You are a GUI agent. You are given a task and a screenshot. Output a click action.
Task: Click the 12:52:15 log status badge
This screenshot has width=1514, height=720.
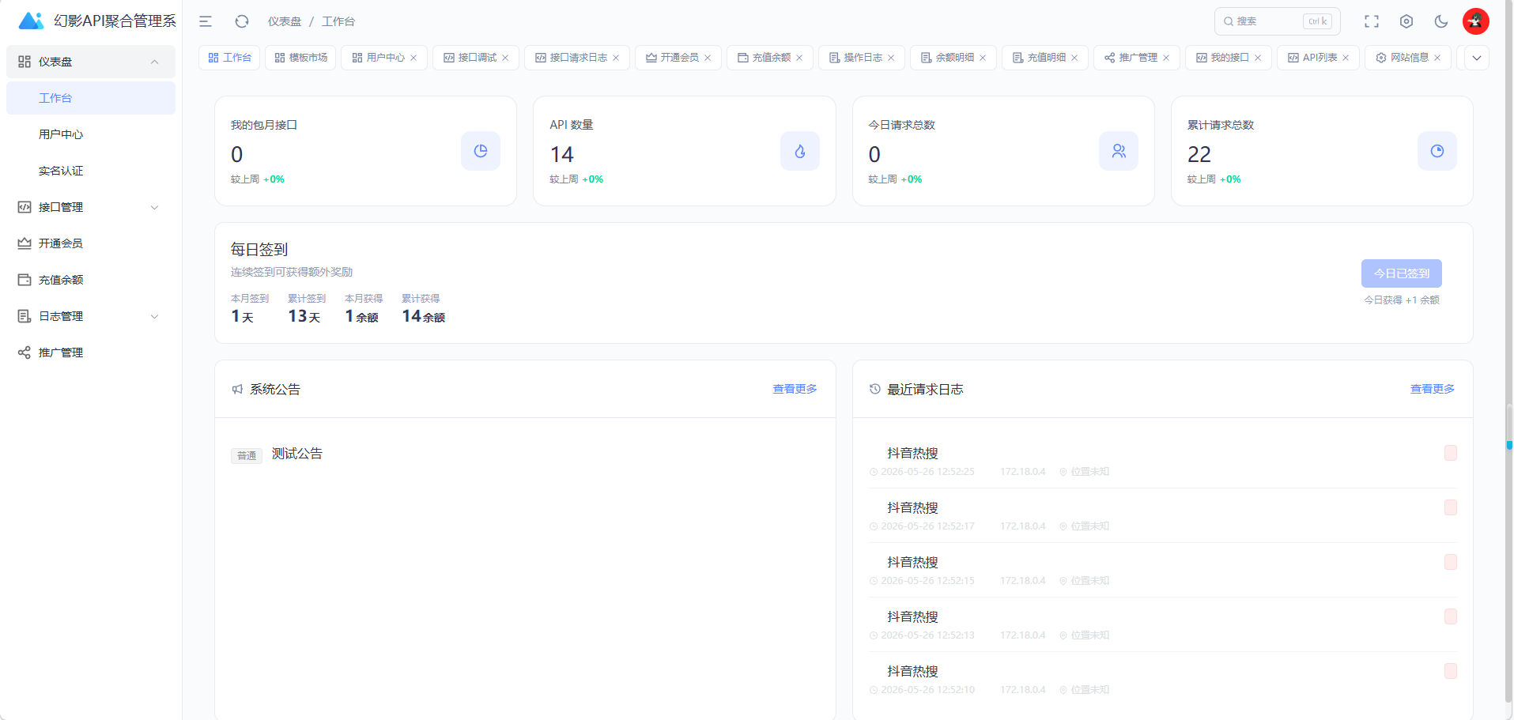click(1451, 562)
